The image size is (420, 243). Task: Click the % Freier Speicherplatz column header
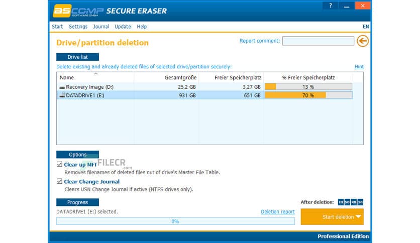[x=308, y=78]
